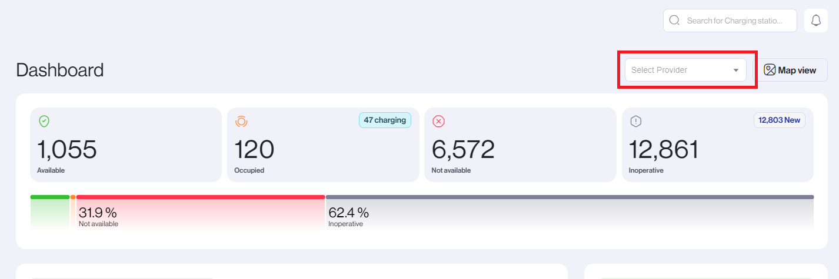Viewport: 839px width, 279px height.
Task: Click the Inoperative hexagon warning icon
Action: (635, 122)
